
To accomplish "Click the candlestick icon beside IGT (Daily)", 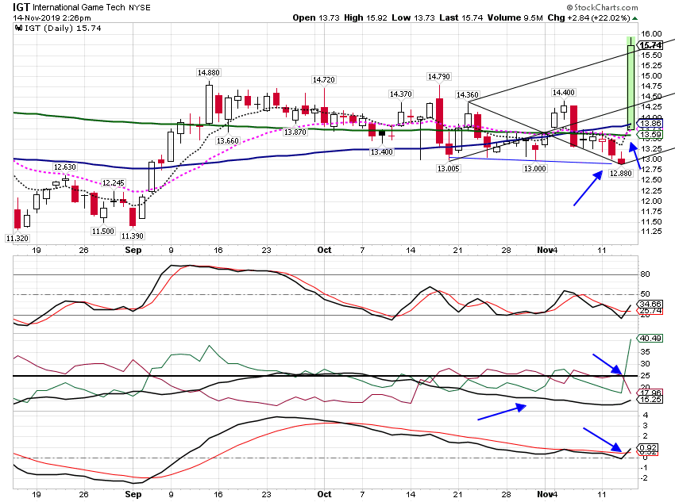I will click(x=18, y=29).
